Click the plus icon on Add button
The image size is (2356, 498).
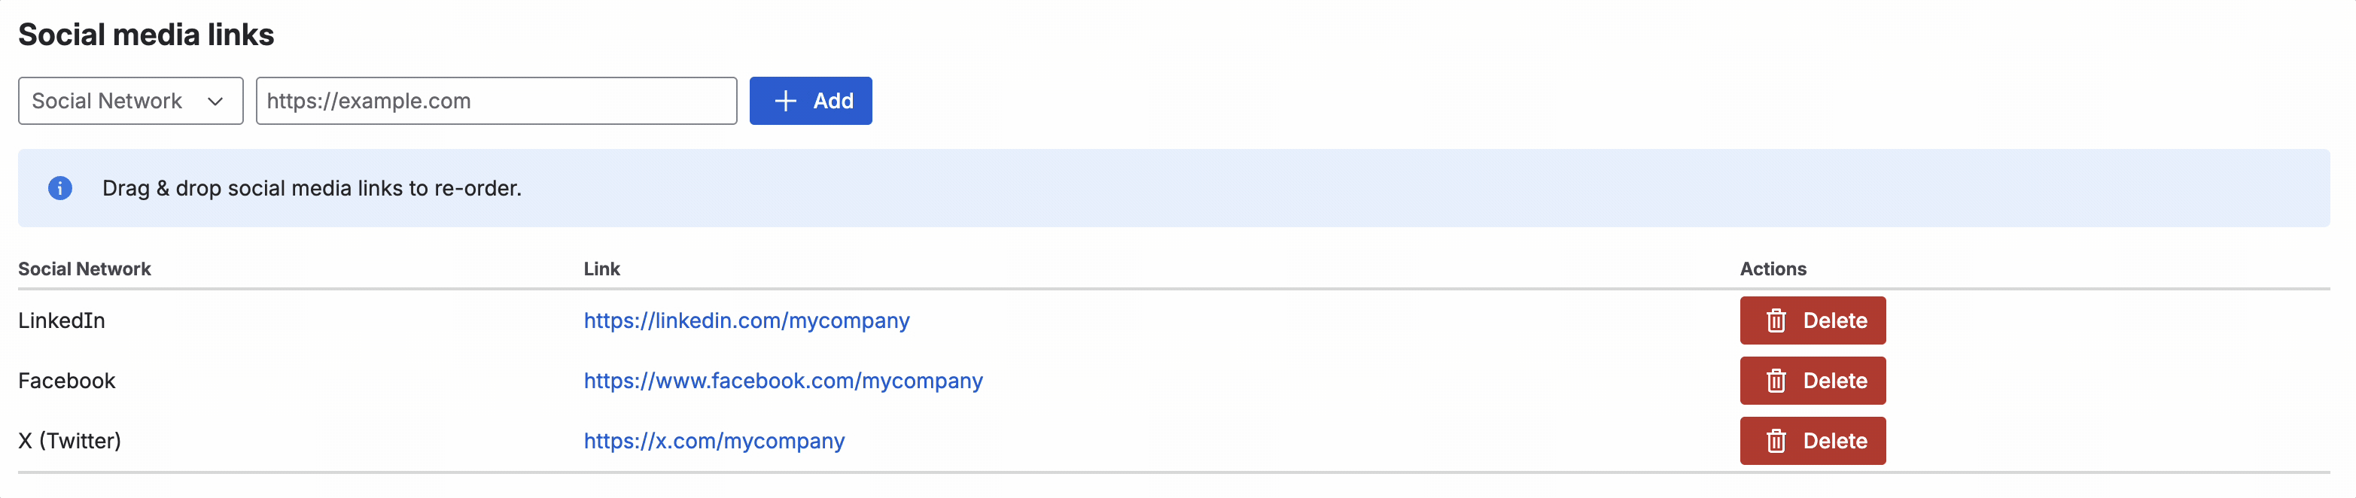[x=785, y=101]
